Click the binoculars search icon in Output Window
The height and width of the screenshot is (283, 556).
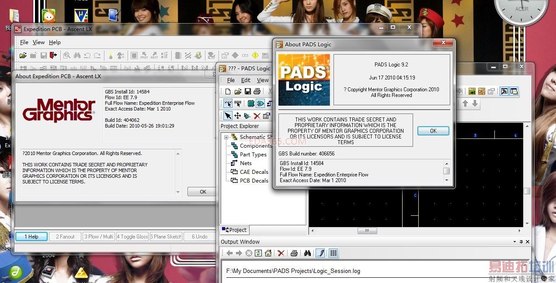tap(307, 253)
